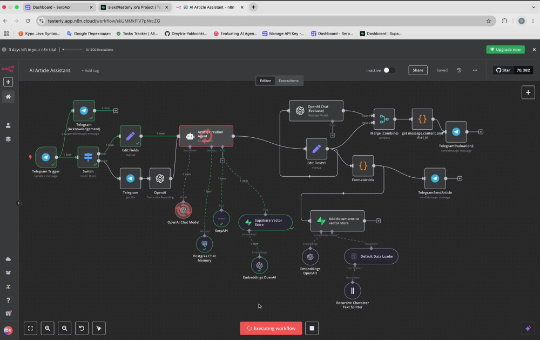Open add-node panel plus button
Screen dimensions: 540x340
point(528,92)
